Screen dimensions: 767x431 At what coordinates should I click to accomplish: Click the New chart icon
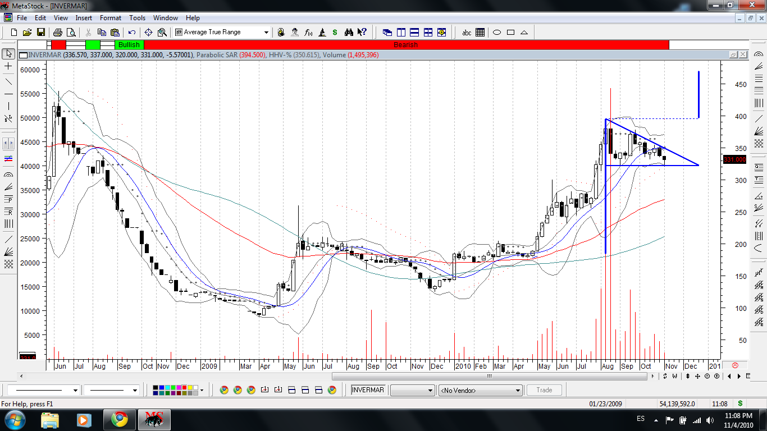tap(14, 33)
